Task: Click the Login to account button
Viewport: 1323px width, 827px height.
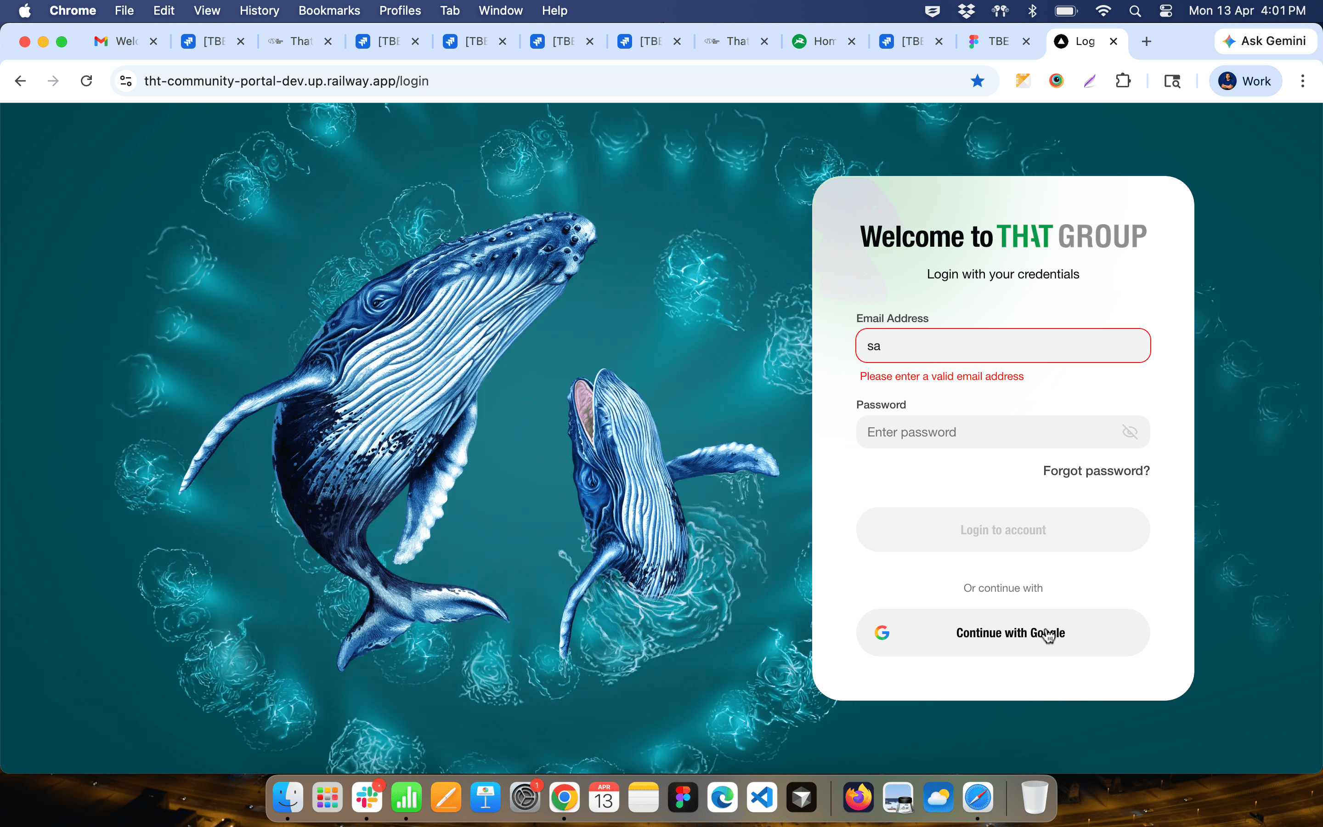Action: pos(1003,529)
